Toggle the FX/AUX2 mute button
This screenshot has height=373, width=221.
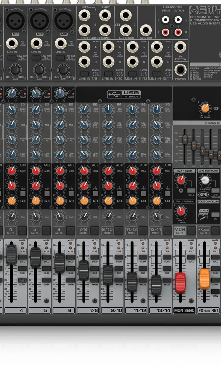215,231
